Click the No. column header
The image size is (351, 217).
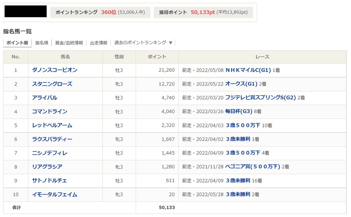tap(16, 57)
